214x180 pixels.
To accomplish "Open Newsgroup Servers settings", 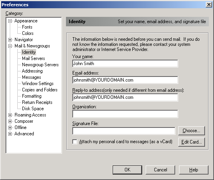I will coord(40,65).
